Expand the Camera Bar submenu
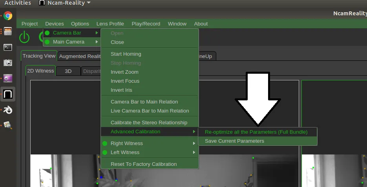Viewport: 367px width, 187px height. coord(72,33)
